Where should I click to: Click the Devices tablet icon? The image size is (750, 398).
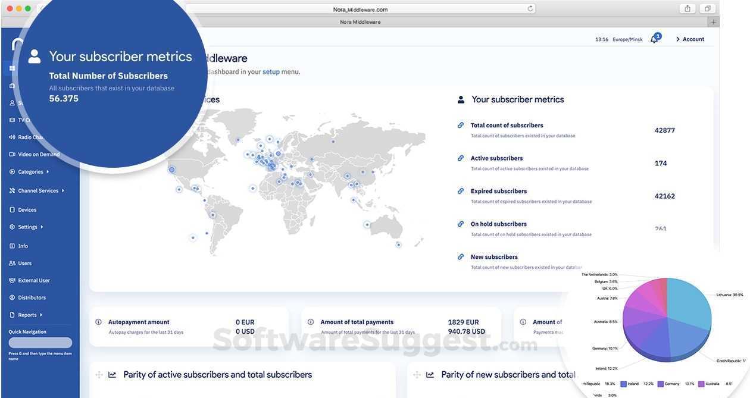tap(12, 209)
